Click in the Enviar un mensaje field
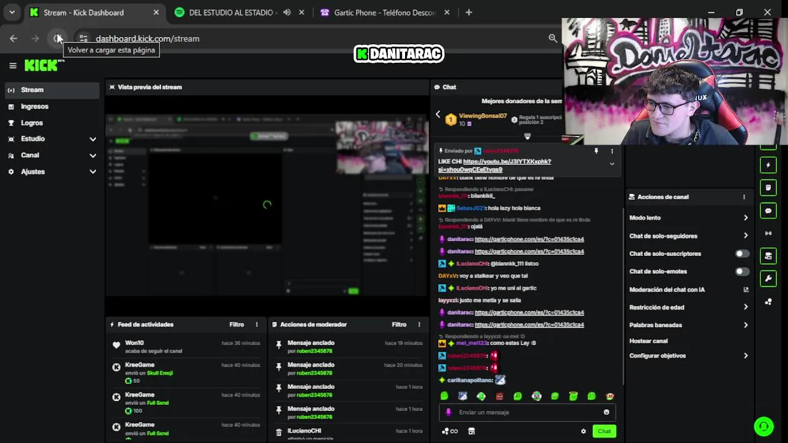 [528, 412]
